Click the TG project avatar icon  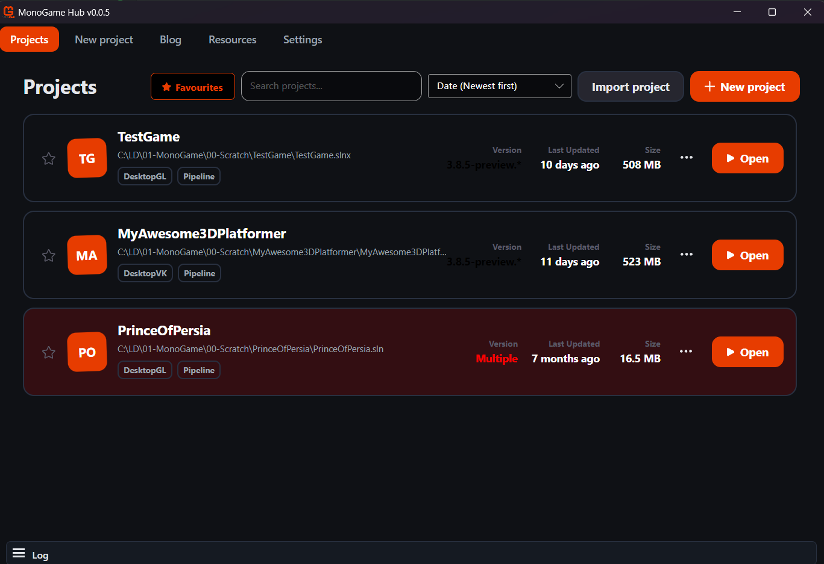(x=87, y=158)
